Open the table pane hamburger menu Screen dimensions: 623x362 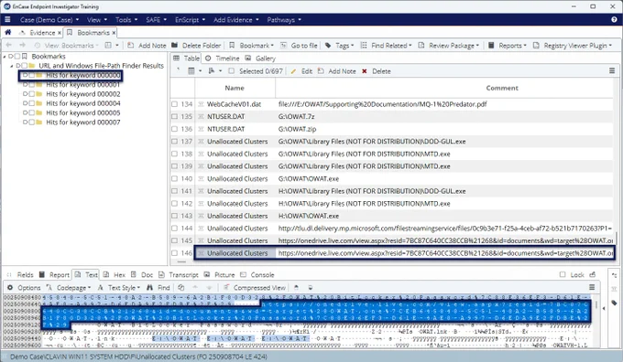pyautogui.click(x=612, y=70)
